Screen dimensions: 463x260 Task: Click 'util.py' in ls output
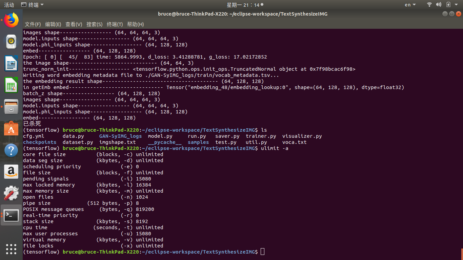point(256,142)
